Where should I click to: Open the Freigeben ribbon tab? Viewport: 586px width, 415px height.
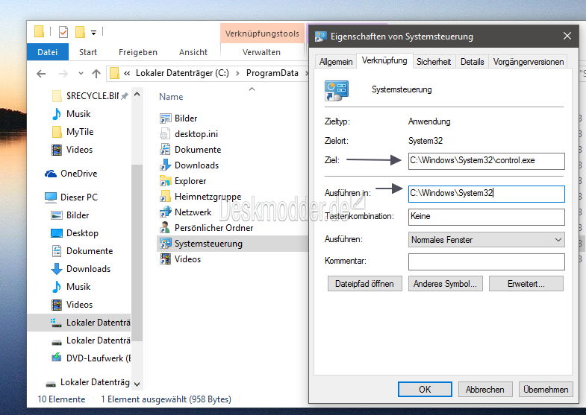tap(138, 52)
